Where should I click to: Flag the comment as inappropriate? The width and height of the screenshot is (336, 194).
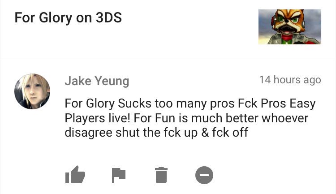119,175
